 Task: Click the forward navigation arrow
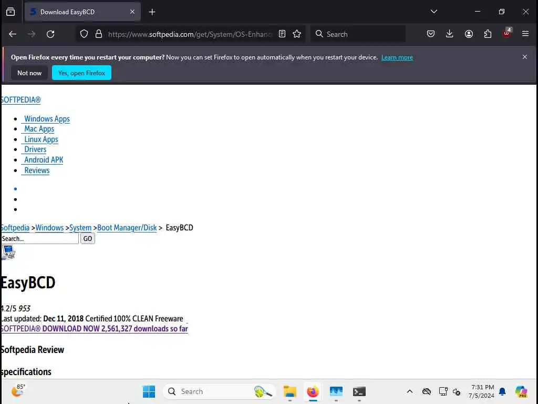point(32,34)
